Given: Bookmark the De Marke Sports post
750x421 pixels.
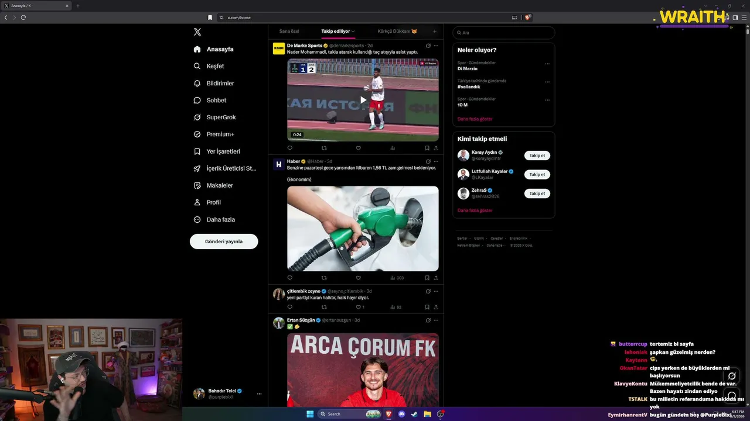Looking at the screenshot, I should point(427,149).
